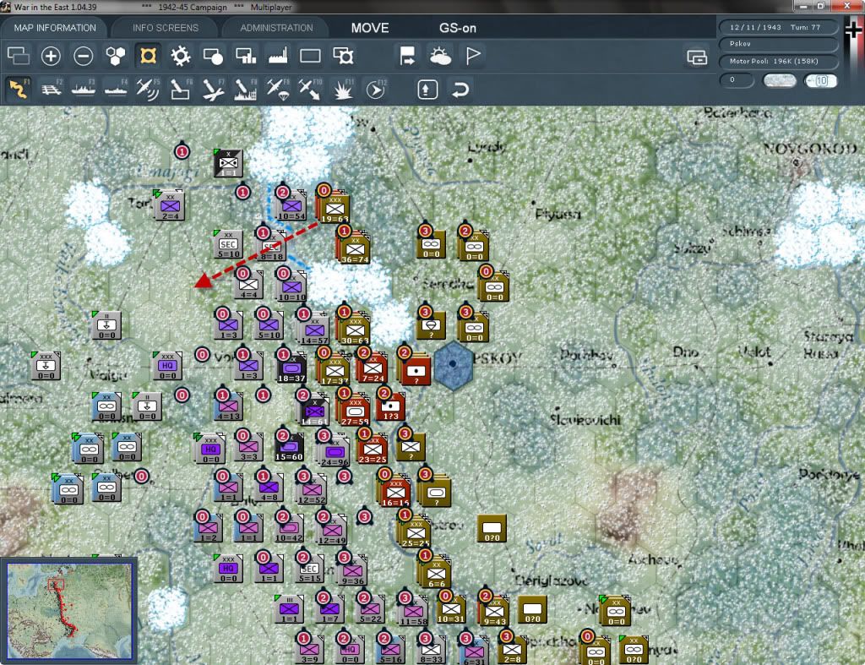Select the F5 air recon mode

(148, 89)
